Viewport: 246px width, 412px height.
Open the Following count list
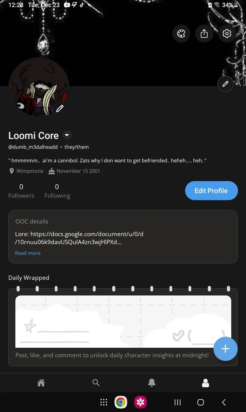[57, 191]
